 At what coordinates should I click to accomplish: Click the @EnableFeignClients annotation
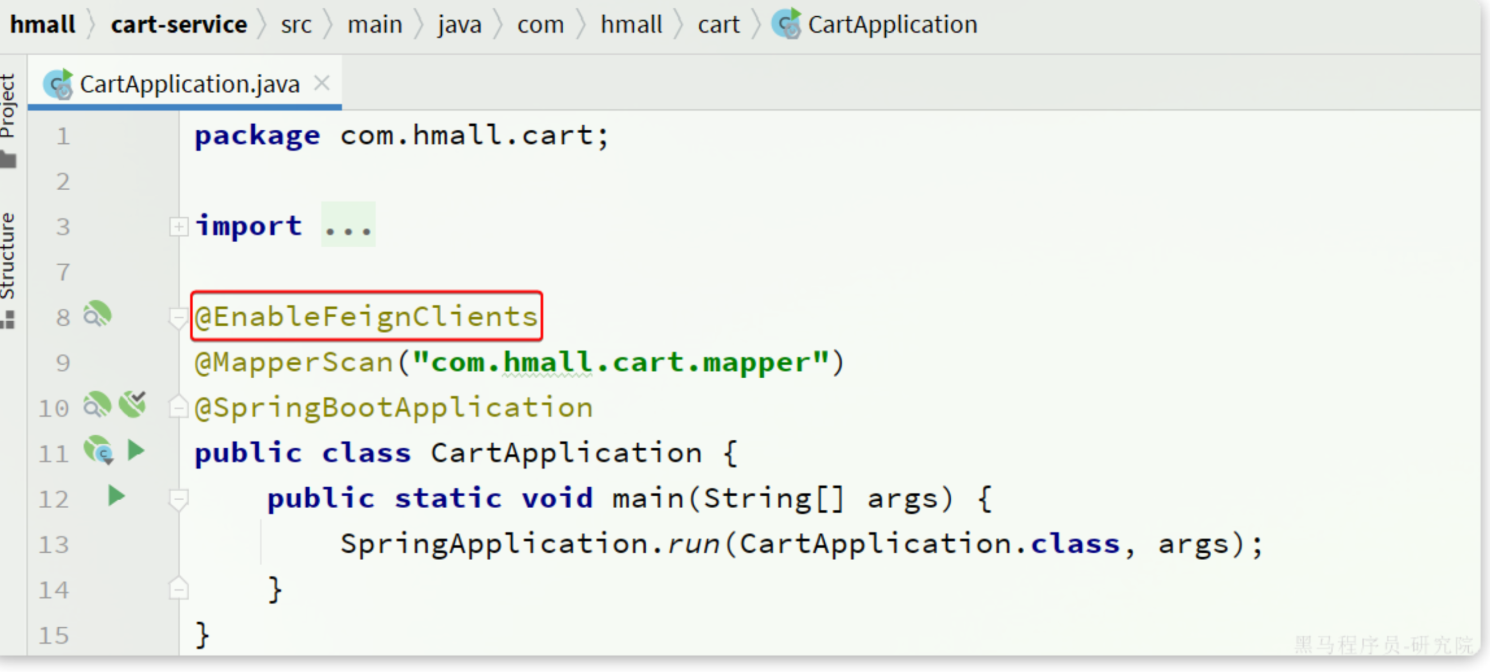click(x=366, y=317)
